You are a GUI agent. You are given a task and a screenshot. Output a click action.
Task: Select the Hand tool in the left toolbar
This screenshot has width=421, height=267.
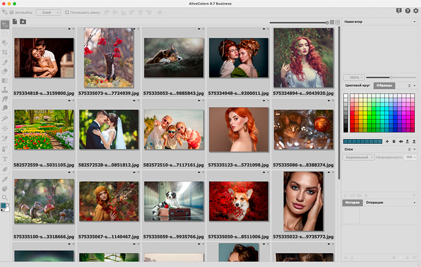tap(5, 189)
